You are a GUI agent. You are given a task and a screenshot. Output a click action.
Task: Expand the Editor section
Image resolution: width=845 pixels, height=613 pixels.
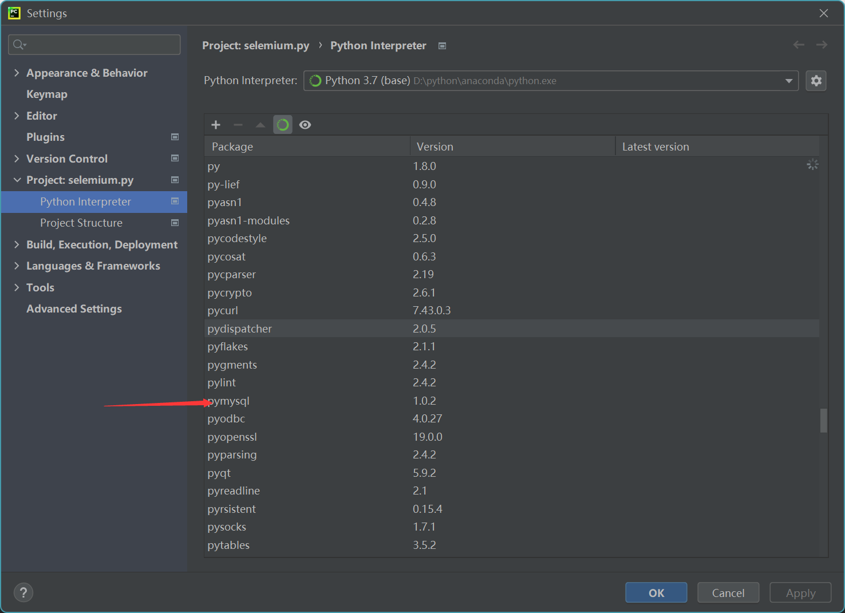tap(17, 116)
